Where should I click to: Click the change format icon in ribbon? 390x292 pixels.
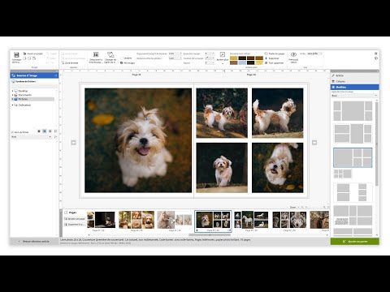click(x=110, y=54)
